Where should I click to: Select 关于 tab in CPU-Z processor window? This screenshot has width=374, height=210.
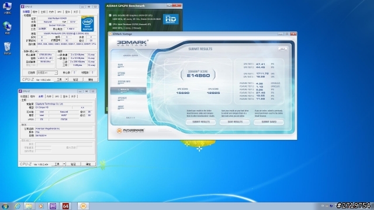(75, 12)
